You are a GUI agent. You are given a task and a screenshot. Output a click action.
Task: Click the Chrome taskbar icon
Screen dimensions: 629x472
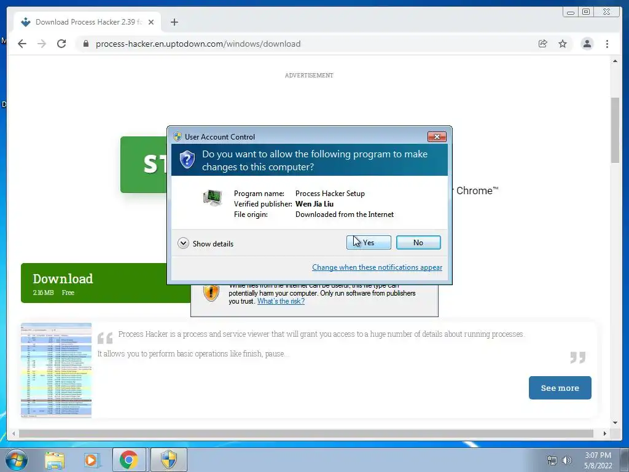click(x=129, y=460)
